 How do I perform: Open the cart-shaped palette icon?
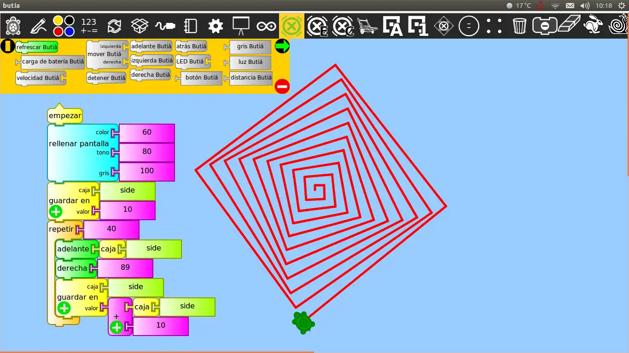(367, 26)
